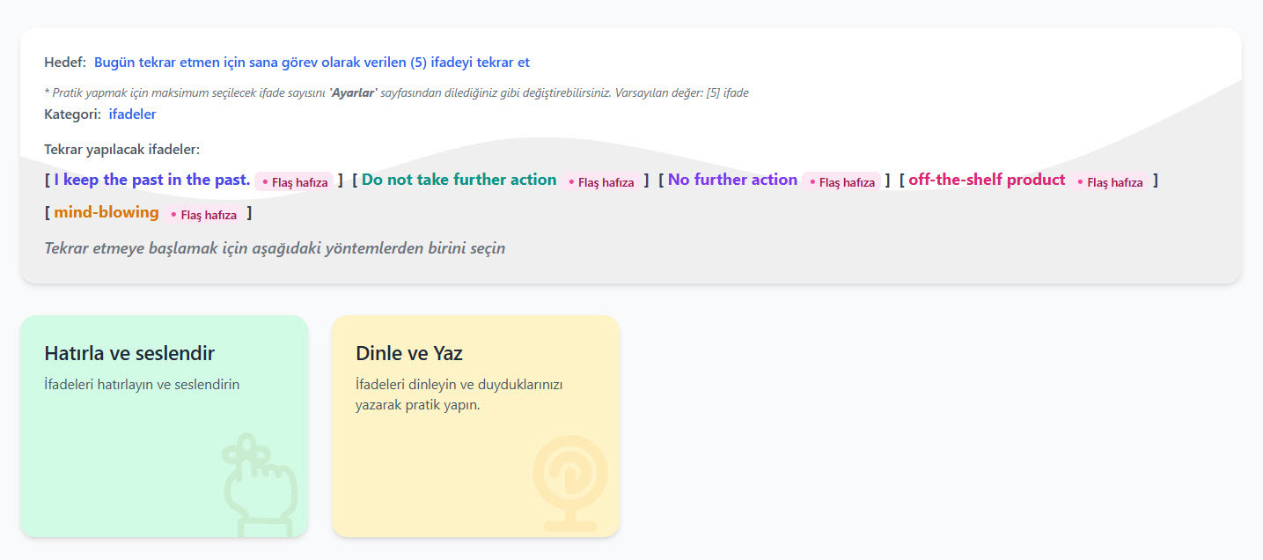Click description 'İfadeleri hatırlayın ve seslendirin'
1263x560 pixels.
click(142, 385)
